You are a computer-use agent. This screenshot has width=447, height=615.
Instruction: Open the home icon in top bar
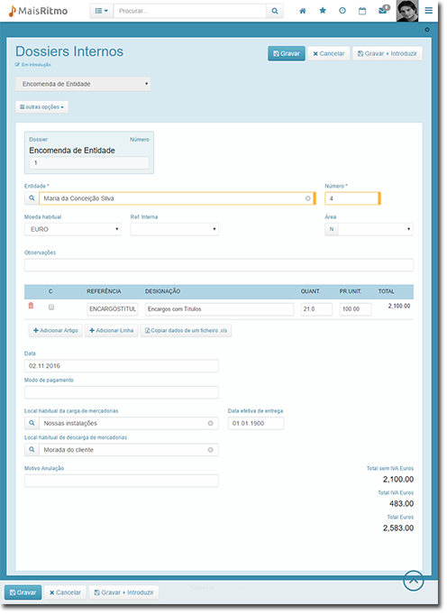point(302,11)
